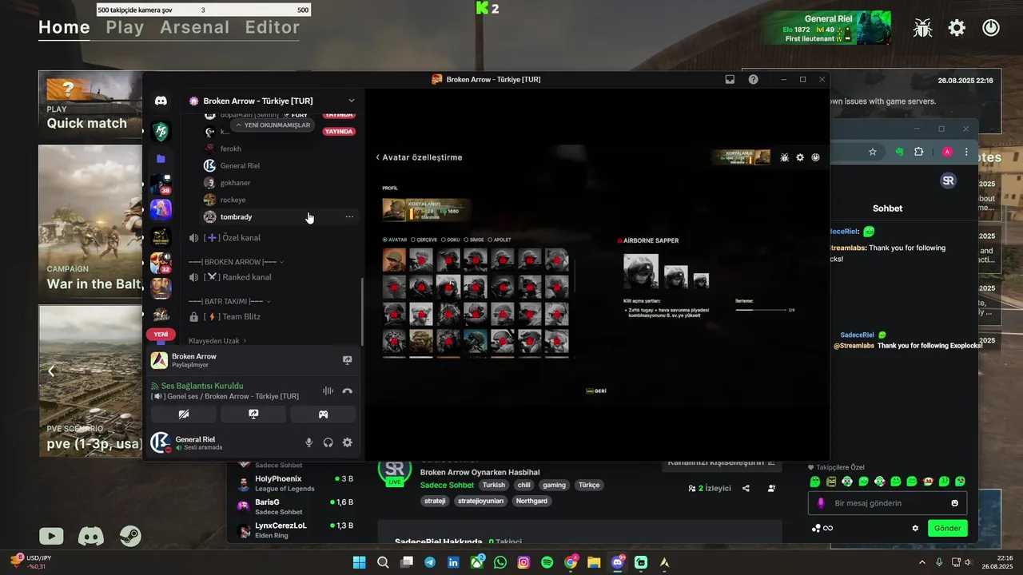Viewport: 1023px width, 575px height.
Task: Stream Broken Arrow game from Discord panel
Action: [347, 360]
